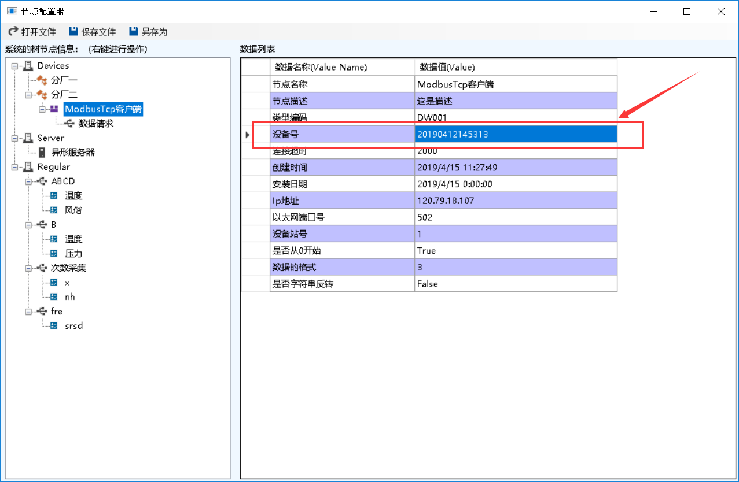The image size is (739, 482).
Task: Collapse the B tree node
Action: pos(28,225)
